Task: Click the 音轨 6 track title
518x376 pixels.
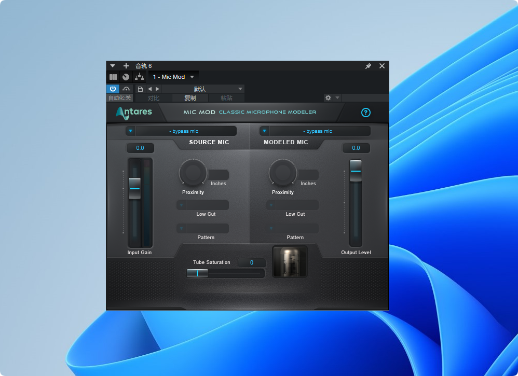Action: [x=143, y=66]
